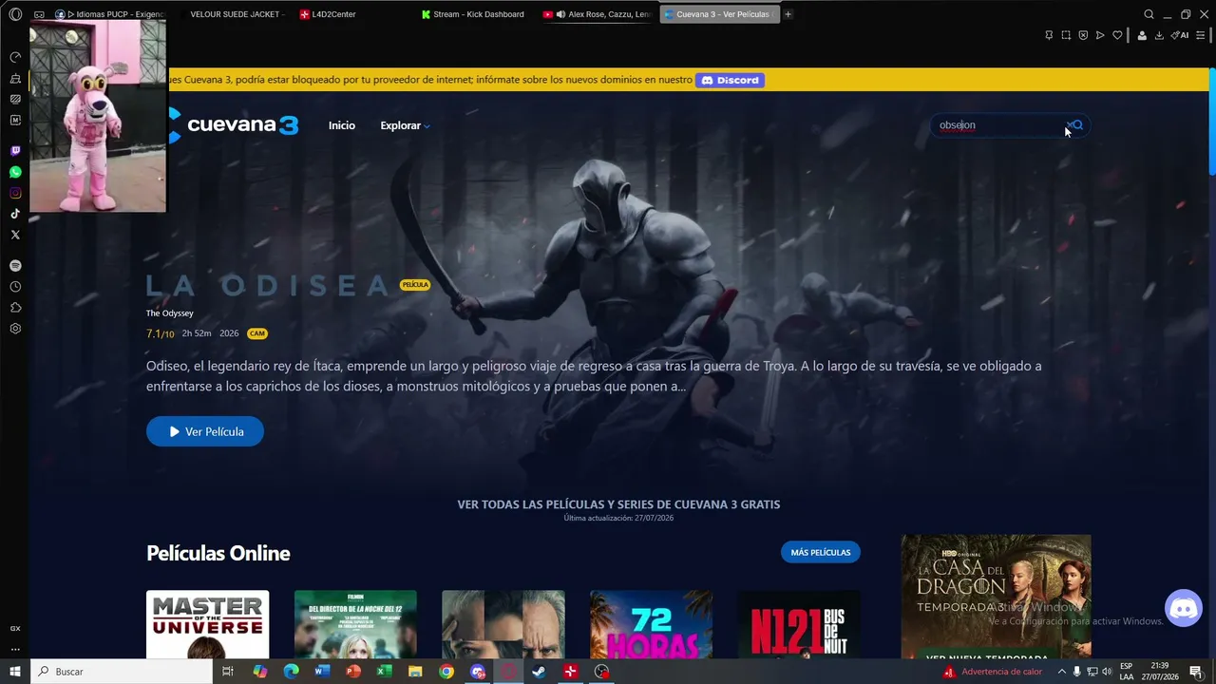Click the Películas Online heading

pyautogui.click(x=218, y=553)
